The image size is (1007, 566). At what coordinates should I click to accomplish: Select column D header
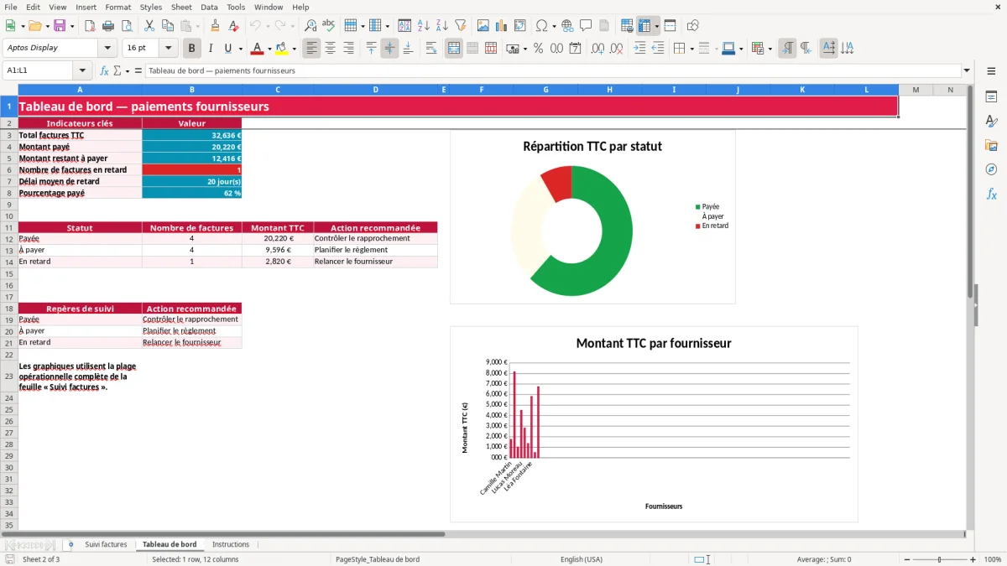376,90
